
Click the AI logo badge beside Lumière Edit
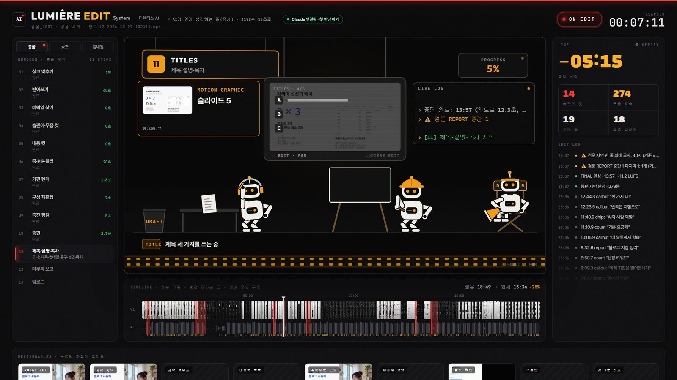tap(19, 19)
